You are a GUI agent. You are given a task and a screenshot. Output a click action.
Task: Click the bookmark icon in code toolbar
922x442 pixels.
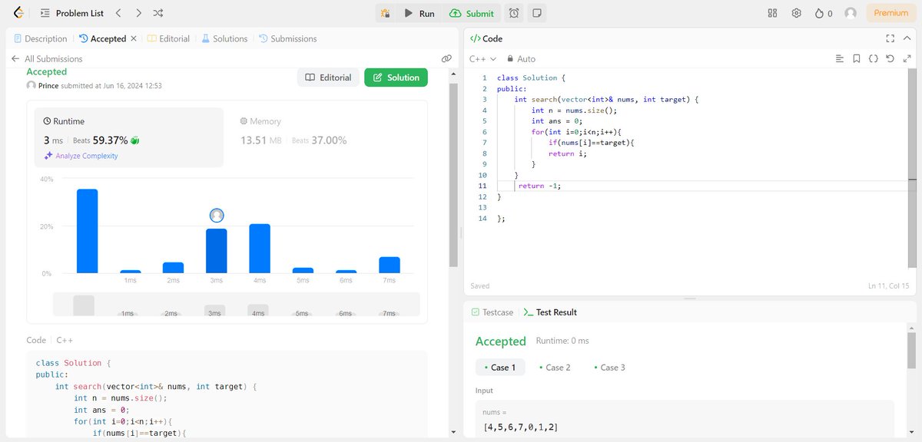point(857,58)
